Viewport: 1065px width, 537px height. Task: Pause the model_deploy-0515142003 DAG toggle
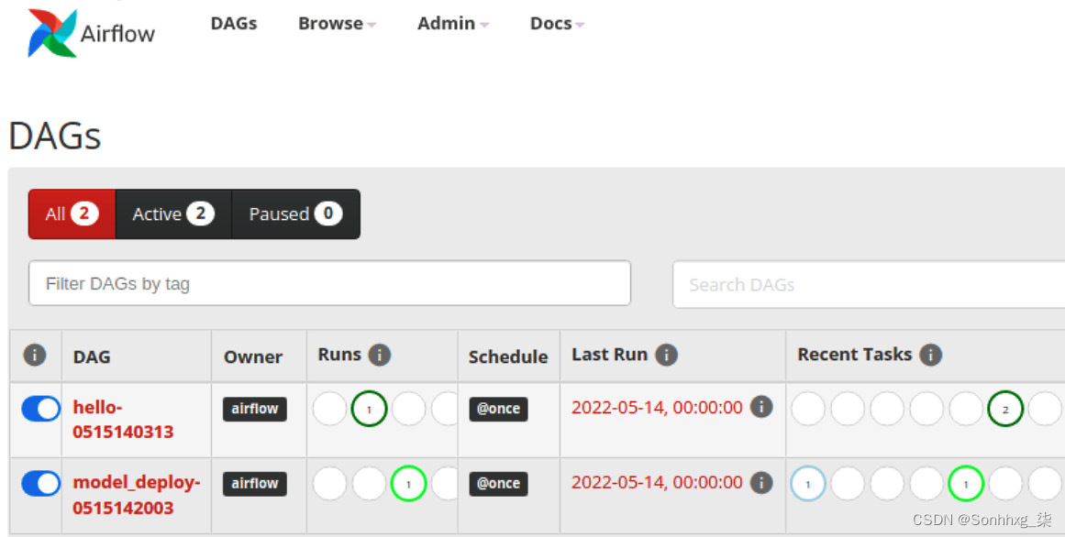click(x=40, y=483)
